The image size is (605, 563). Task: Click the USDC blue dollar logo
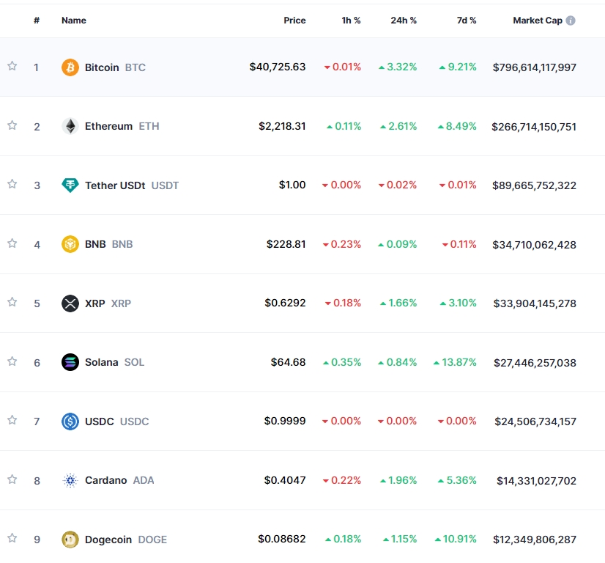[70, 421]
